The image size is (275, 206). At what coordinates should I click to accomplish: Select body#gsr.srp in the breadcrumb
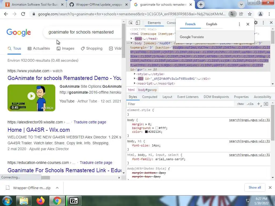pyautogui.click(x=147, y=90)
